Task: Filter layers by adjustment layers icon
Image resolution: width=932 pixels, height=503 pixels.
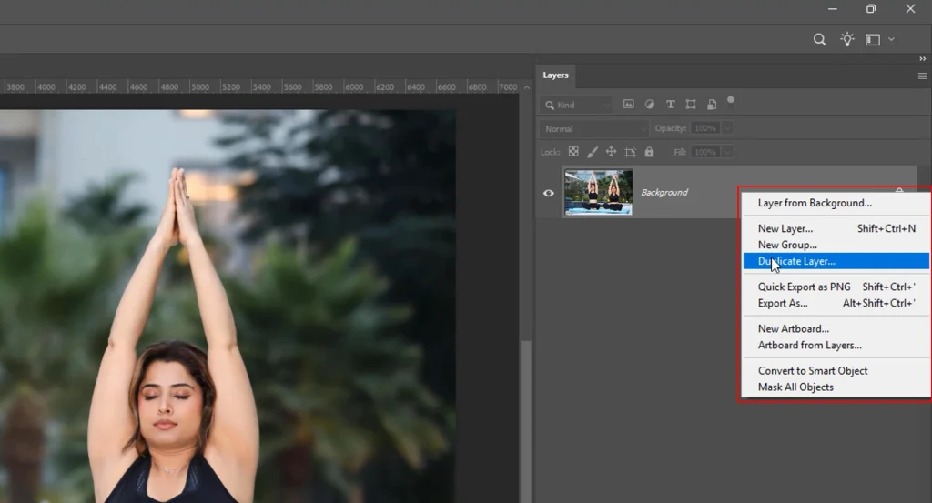Action: coord(649,104)
